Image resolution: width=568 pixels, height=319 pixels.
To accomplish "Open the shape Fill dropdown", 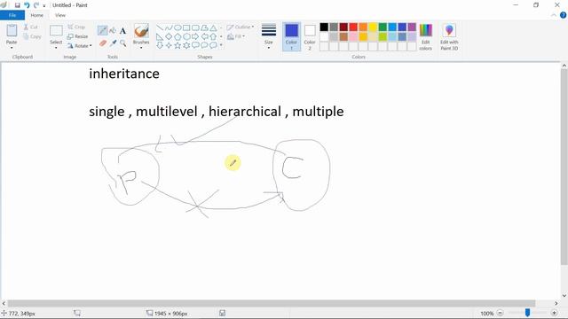I will 236,36.
